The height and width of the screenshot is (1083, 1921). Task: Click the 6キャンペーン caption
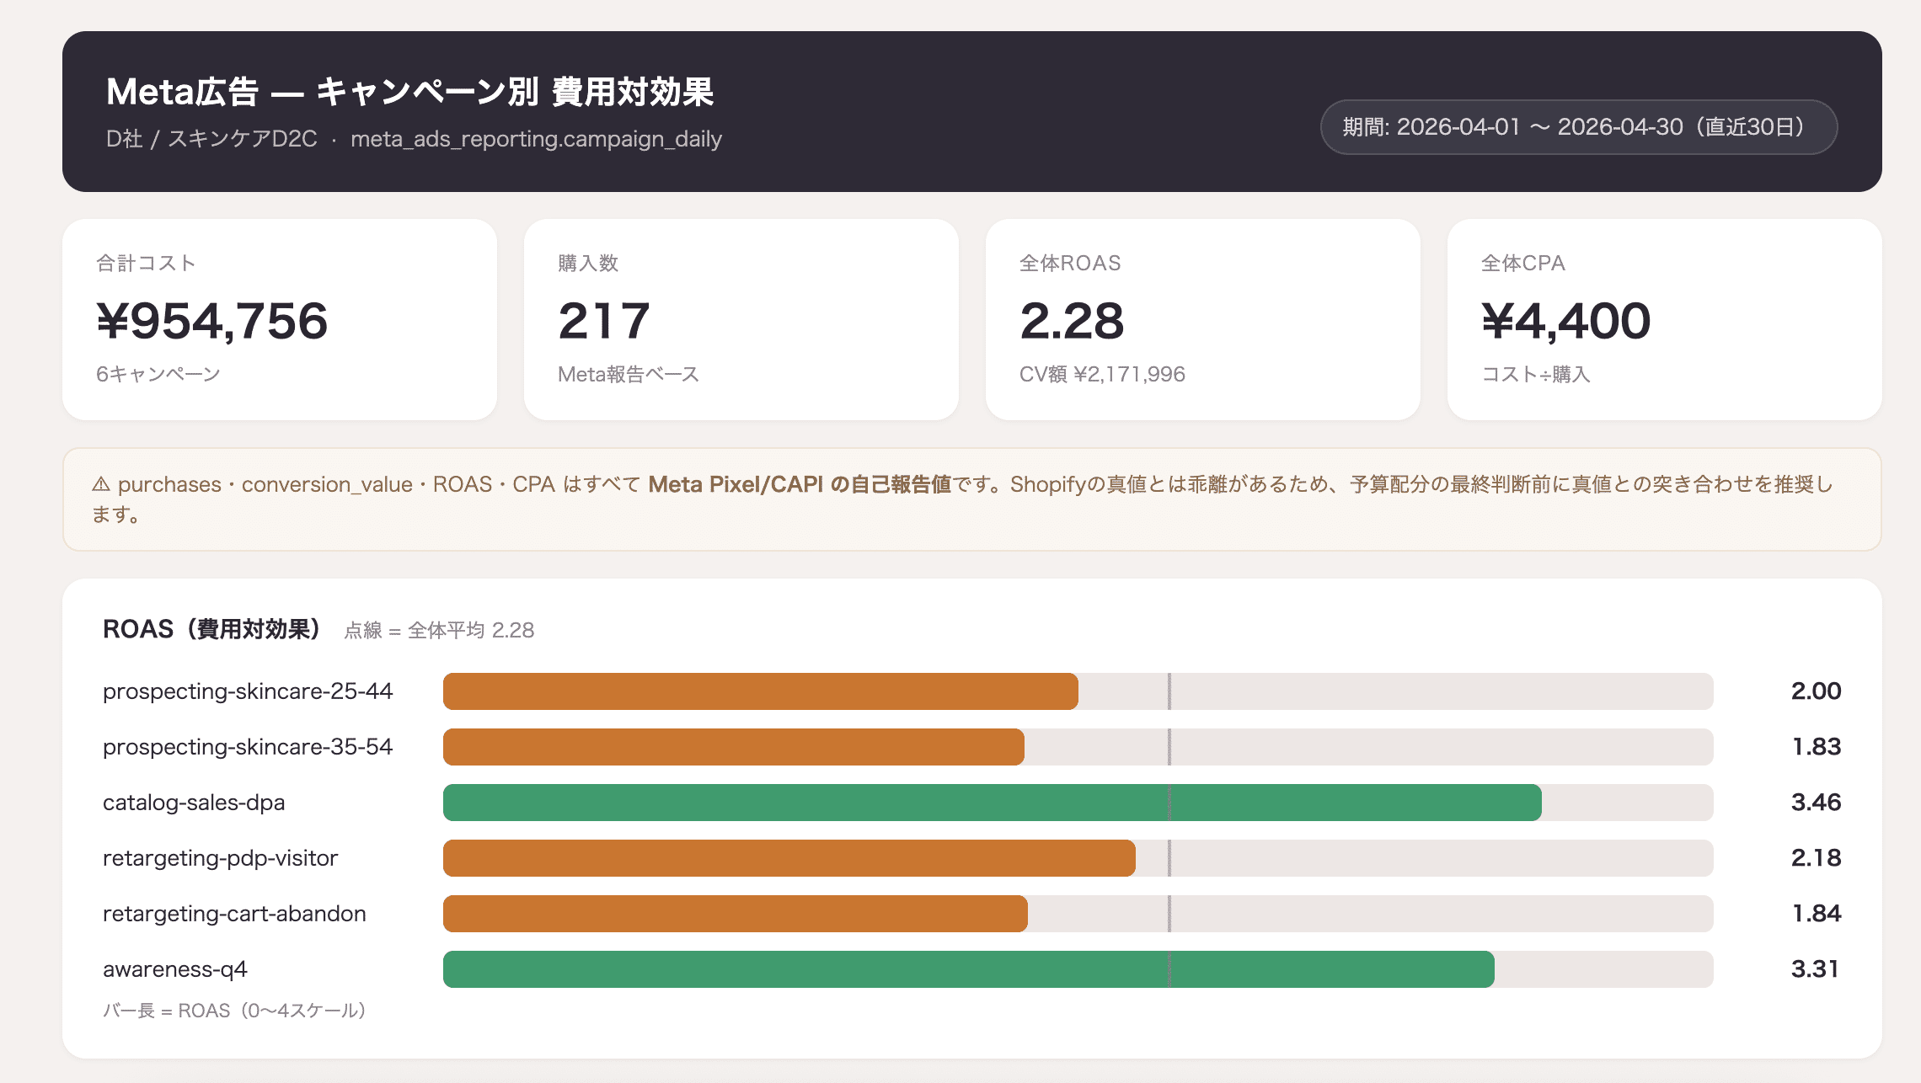click(x=158, y=374)
